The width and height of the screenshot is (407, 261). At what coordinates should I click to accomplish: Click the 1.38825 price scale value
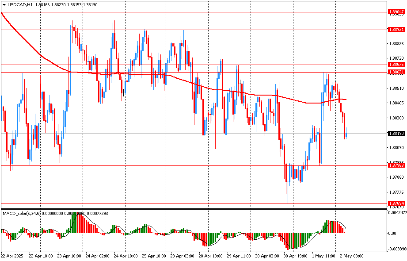(x=396, y=44)
